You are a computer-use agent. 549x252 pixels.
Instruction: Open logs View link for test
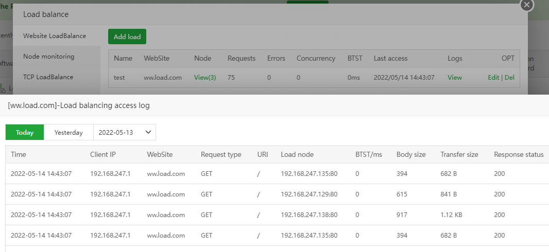click(x=455, y=78)
